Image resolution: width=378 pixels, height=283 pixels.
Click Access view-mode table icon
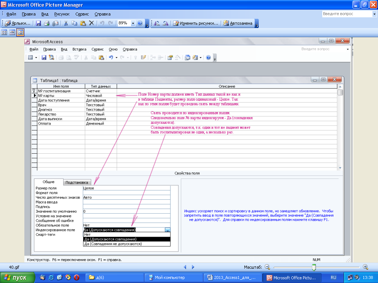[x=31, y=57]
